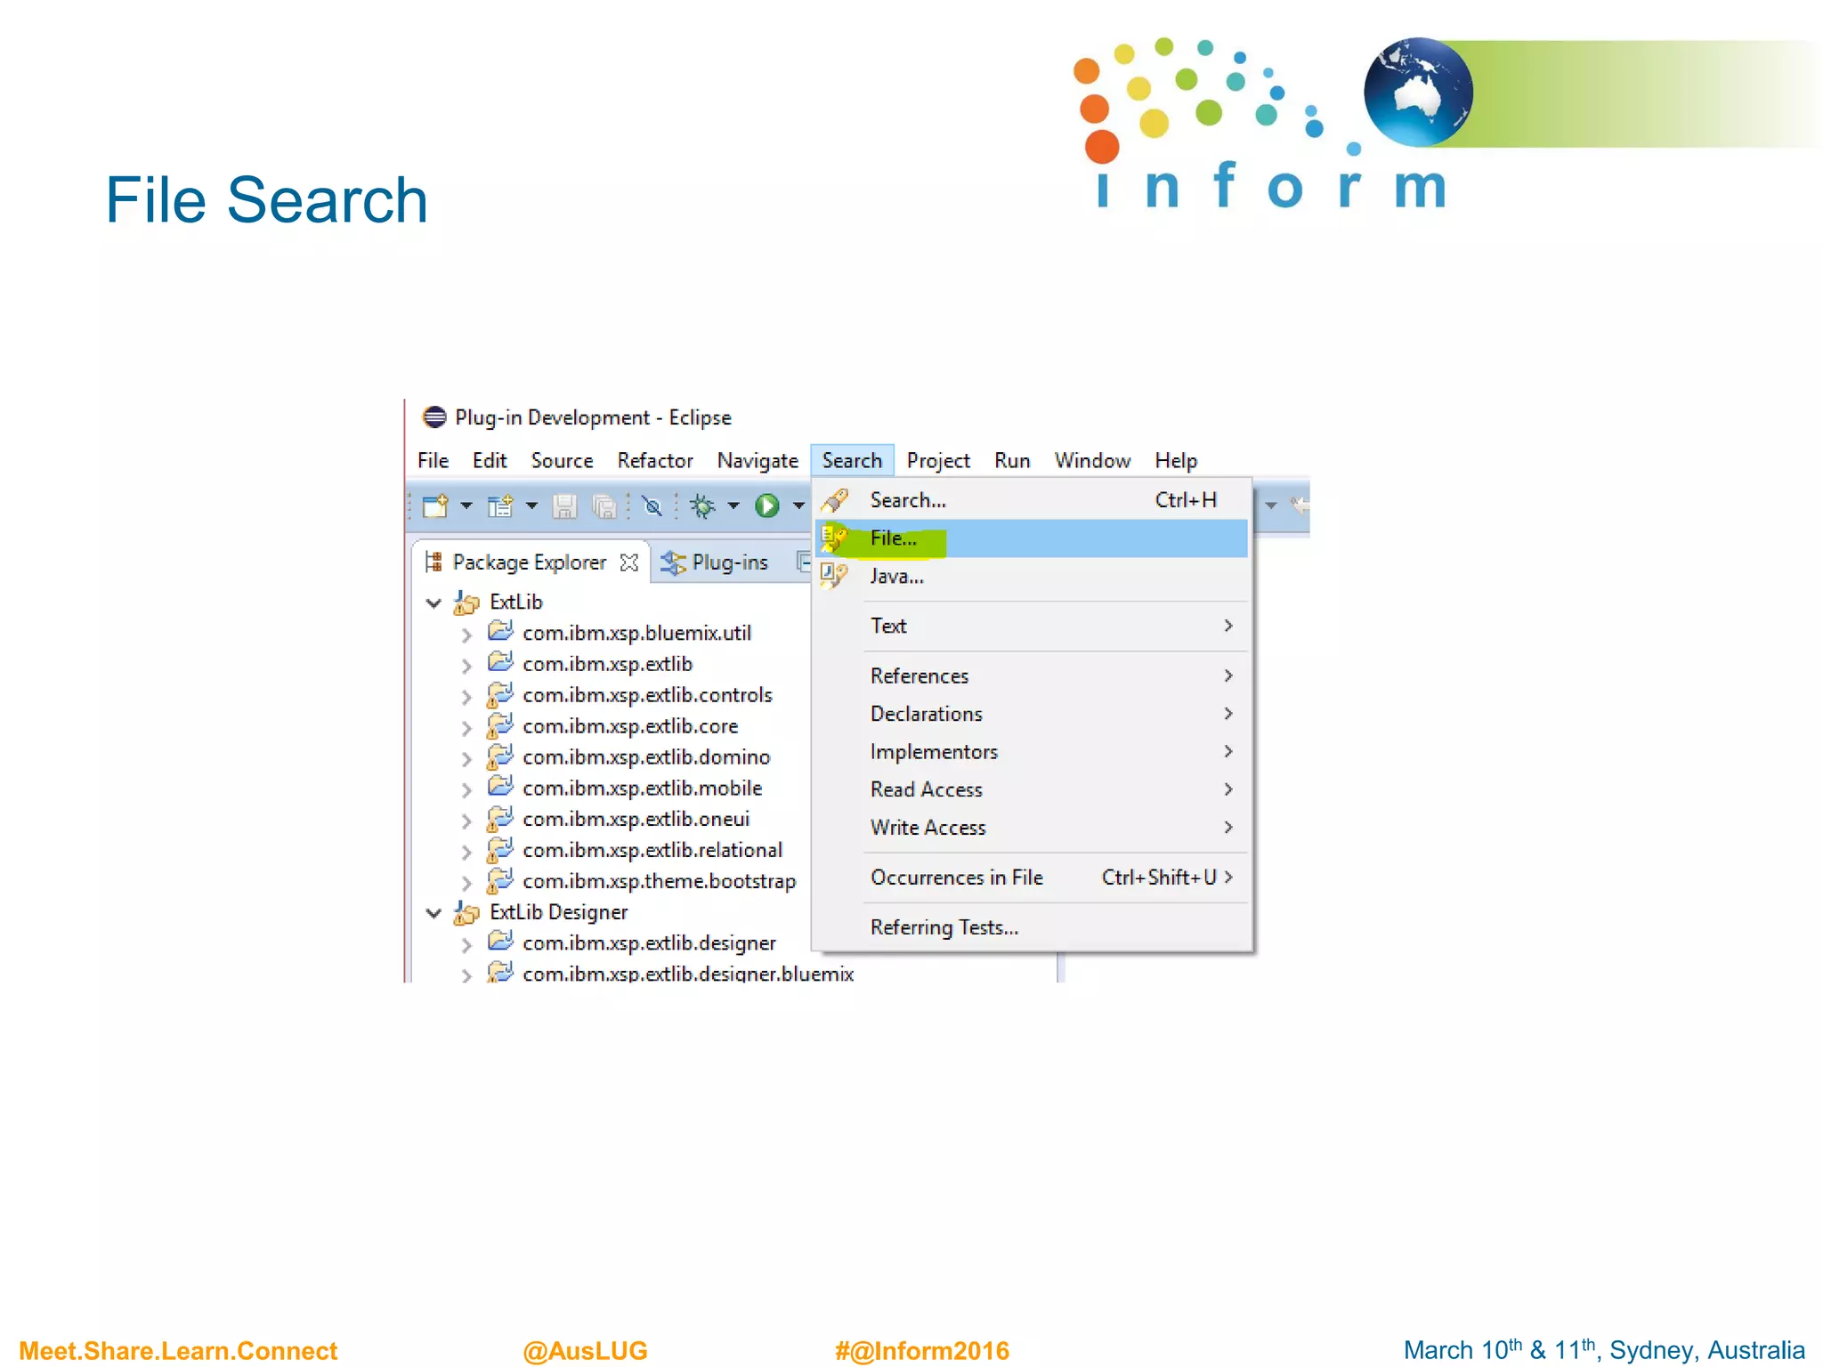Click the ExtLib working set icon
The height and width of the screenshot is (1367, 1823).
click(466, 603)
